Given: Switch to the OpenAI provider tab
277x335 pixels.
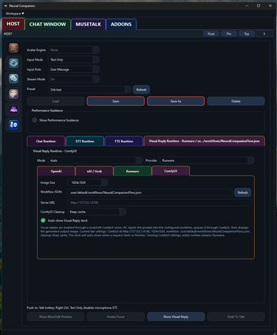Looking at the screenshot, I should point(56,171).
